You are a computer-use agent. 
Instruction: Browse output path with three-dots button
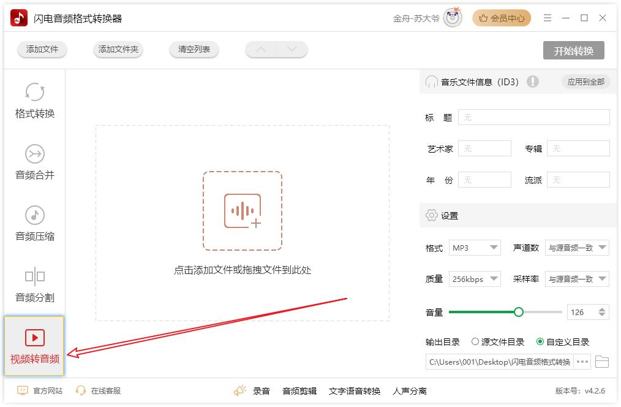pyautogui.click(x=582, y=362)
